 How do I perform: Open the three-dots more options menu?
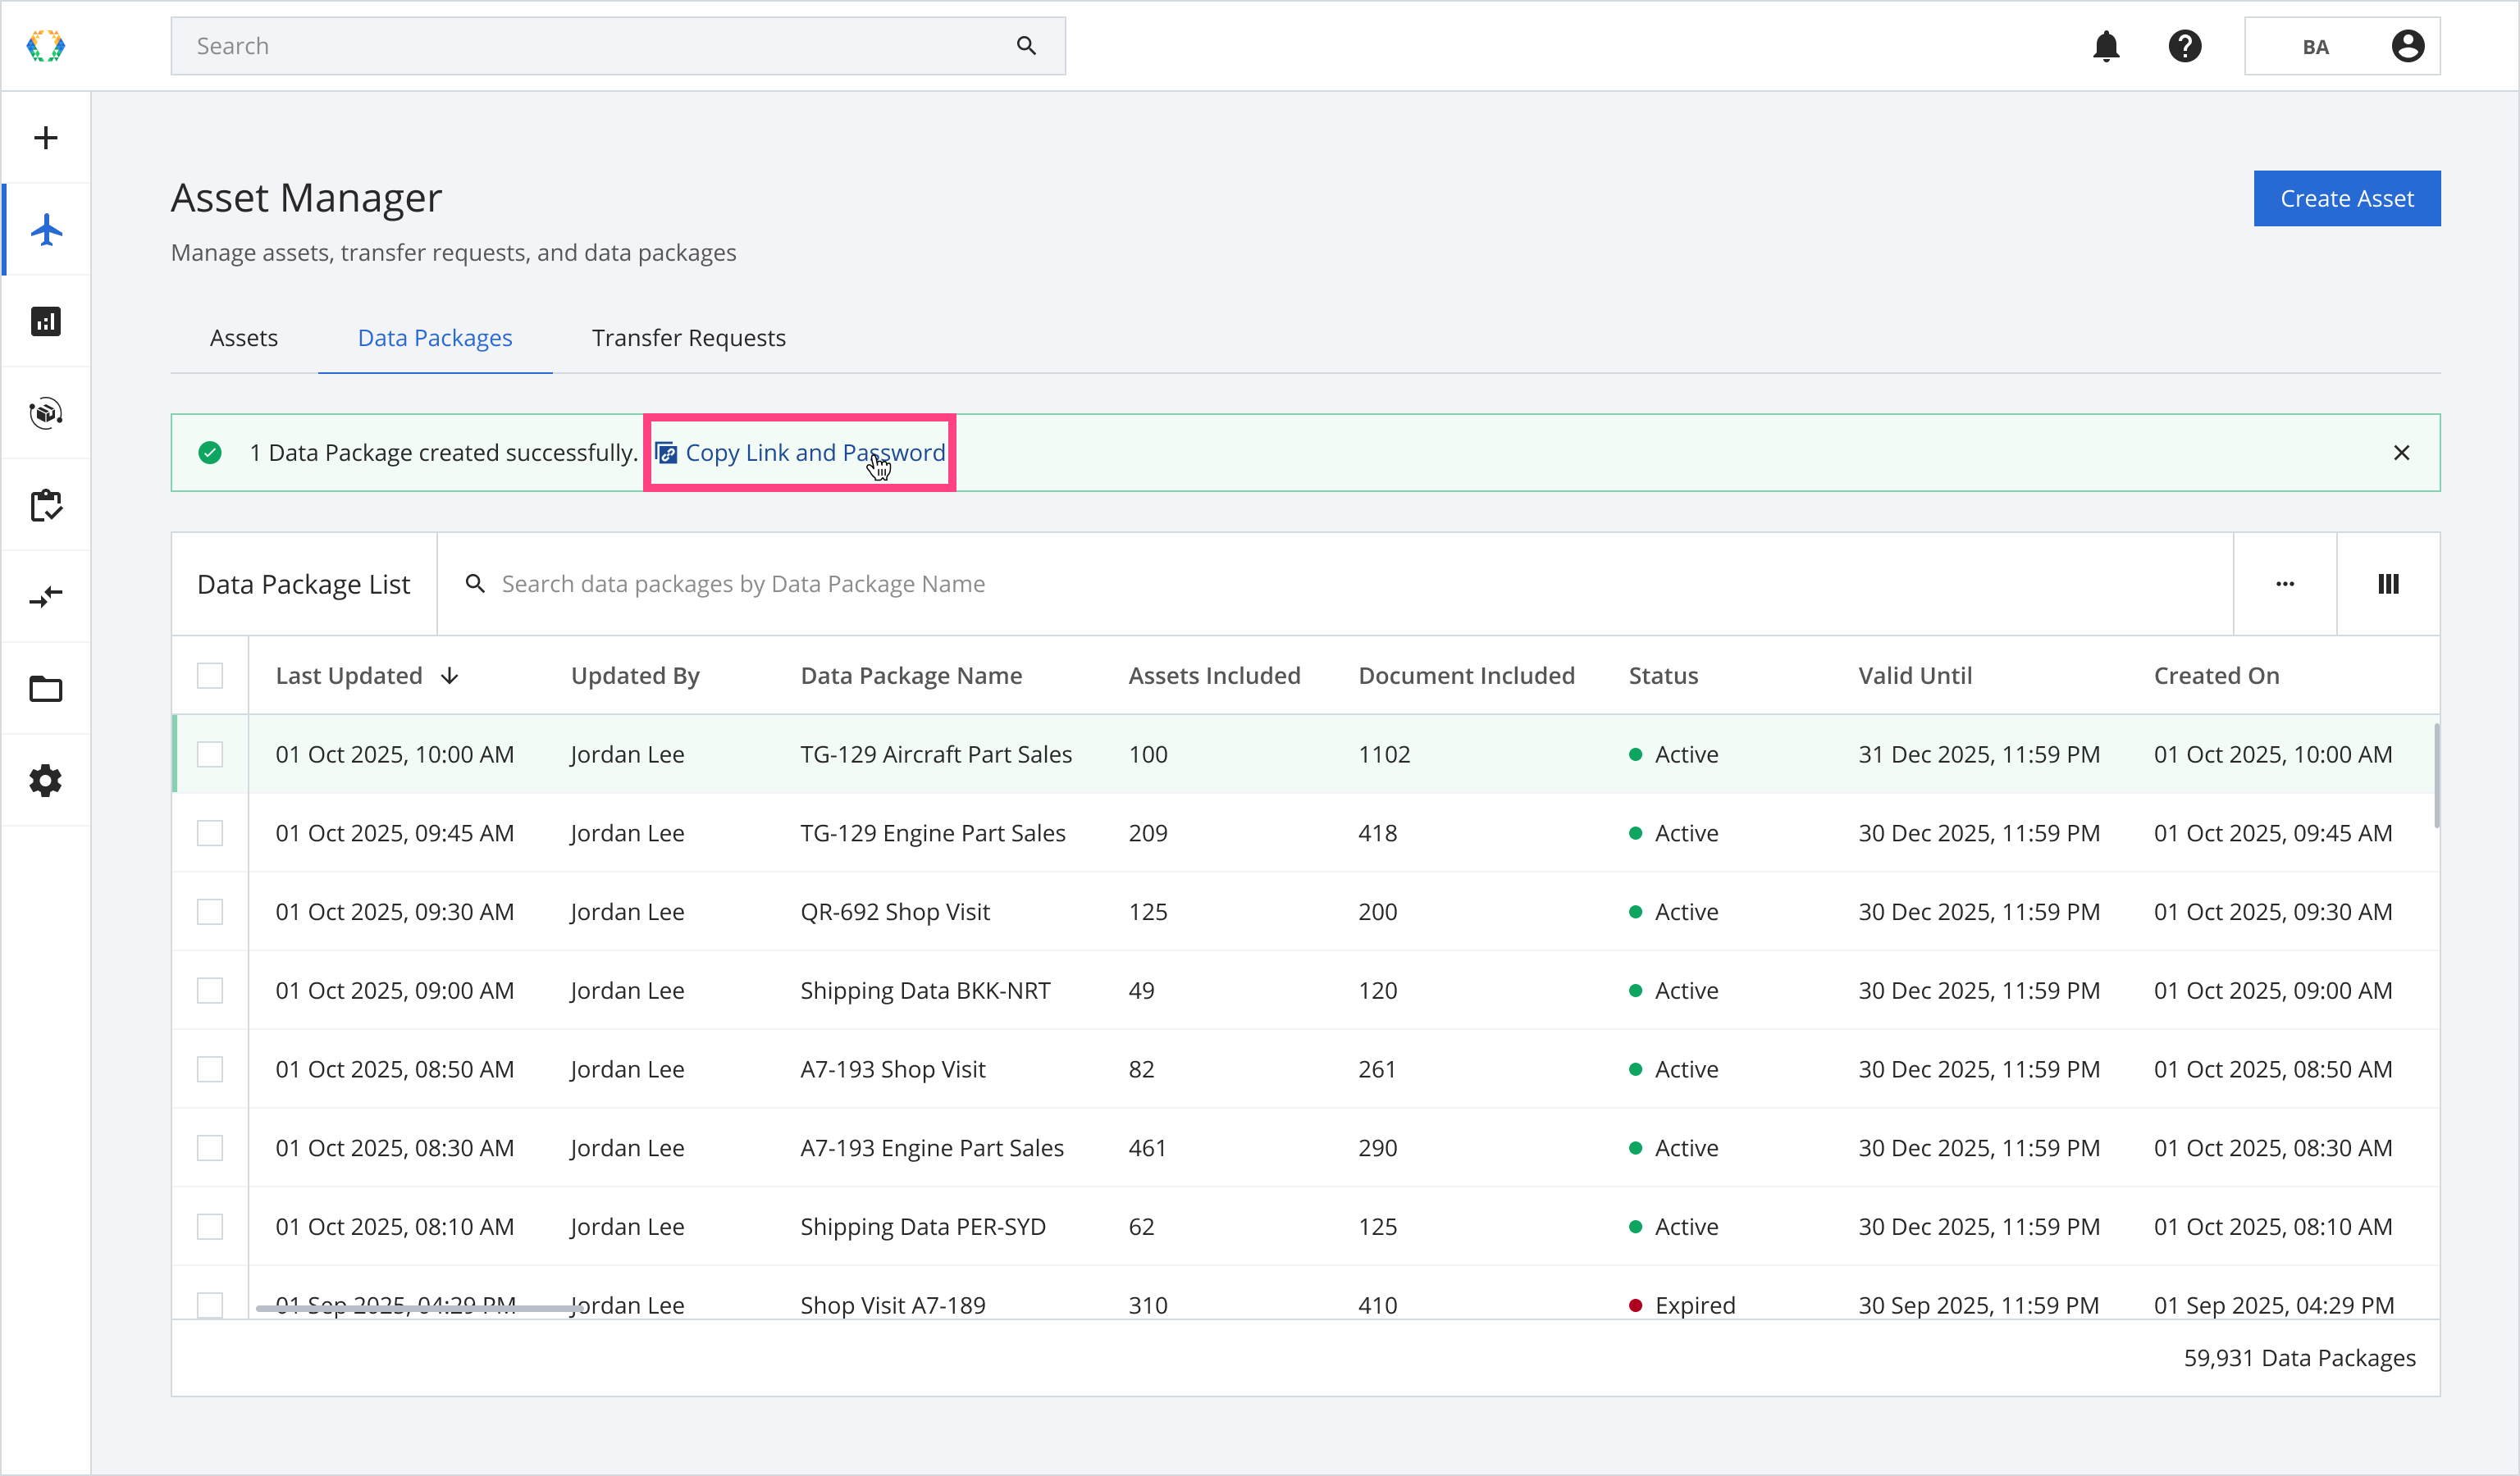coord(2285,584)
